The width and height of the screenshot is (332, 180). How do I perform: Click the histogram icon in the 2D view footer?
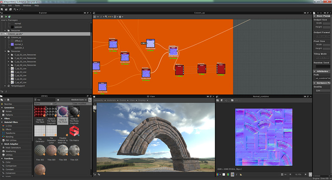(241, 174)
